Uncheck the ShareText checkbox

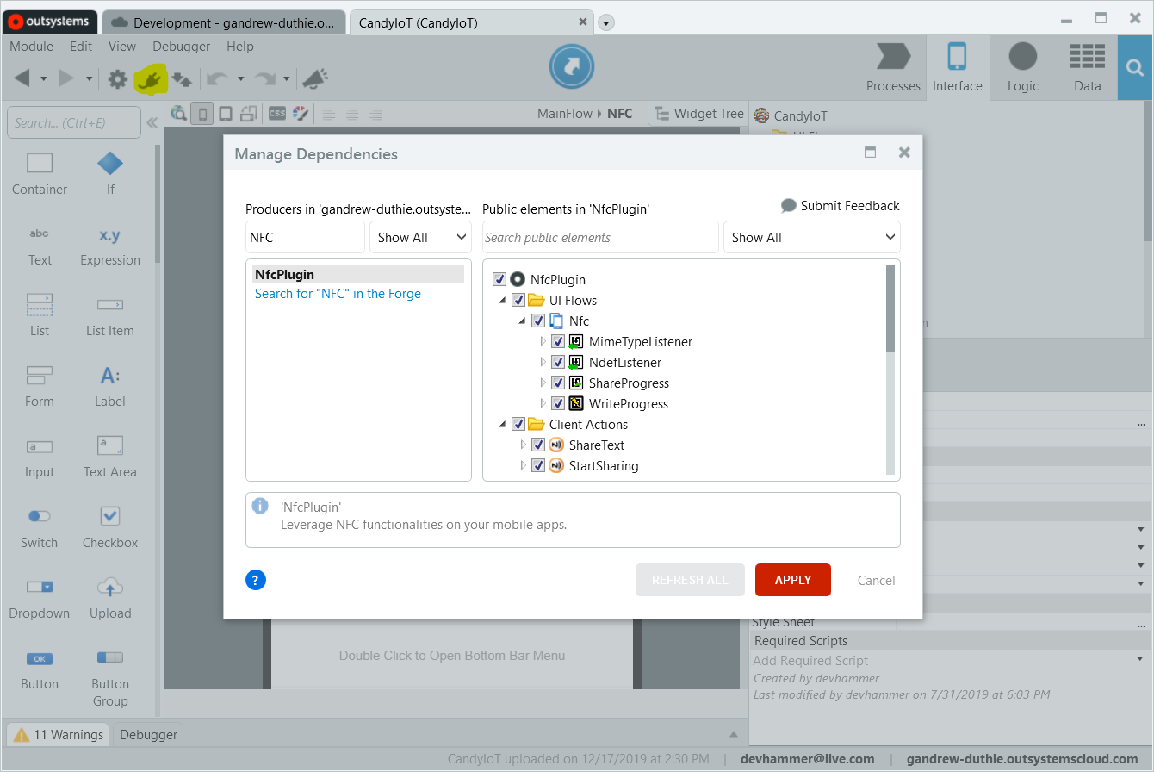pos(538,445)
